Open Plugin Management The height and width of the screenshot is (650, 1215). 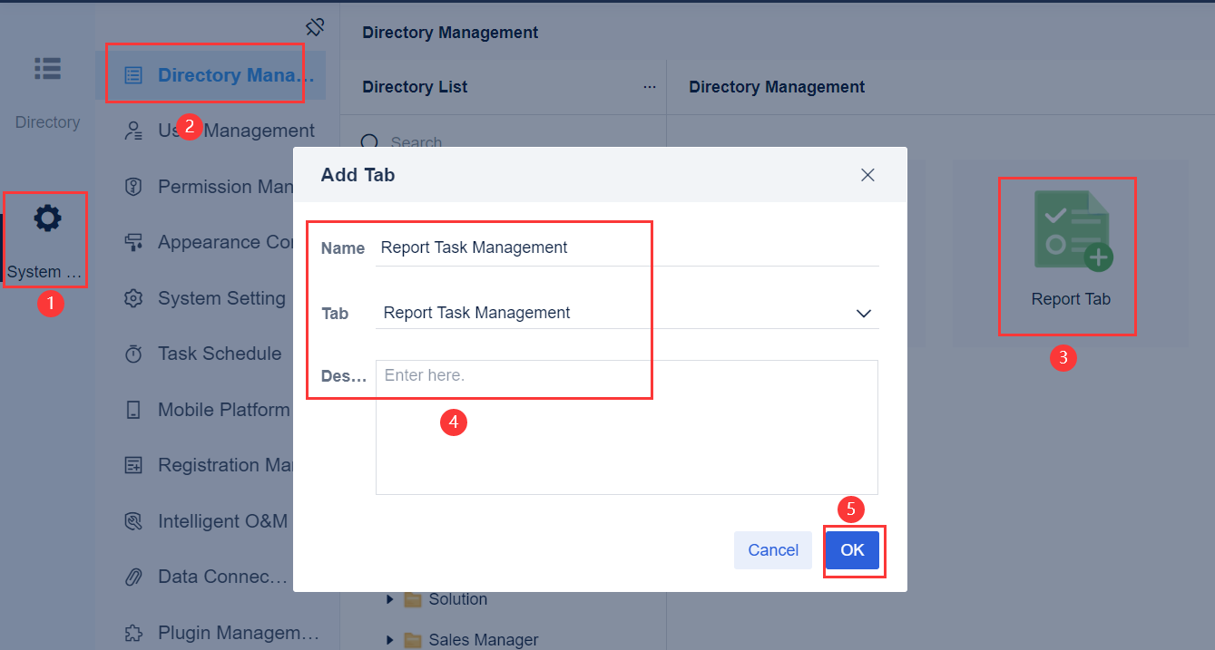[218, 632]
